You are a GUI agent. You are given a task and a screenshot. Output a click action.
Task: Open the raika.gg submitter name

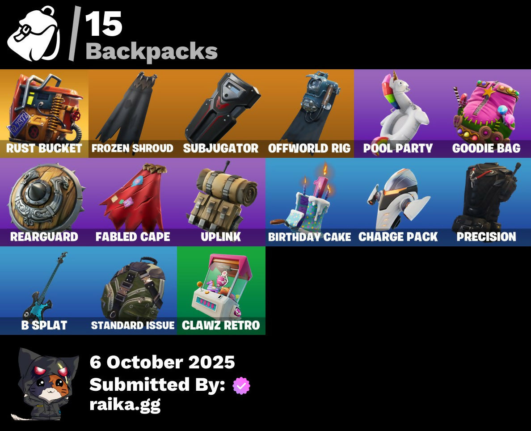point(125,405)
